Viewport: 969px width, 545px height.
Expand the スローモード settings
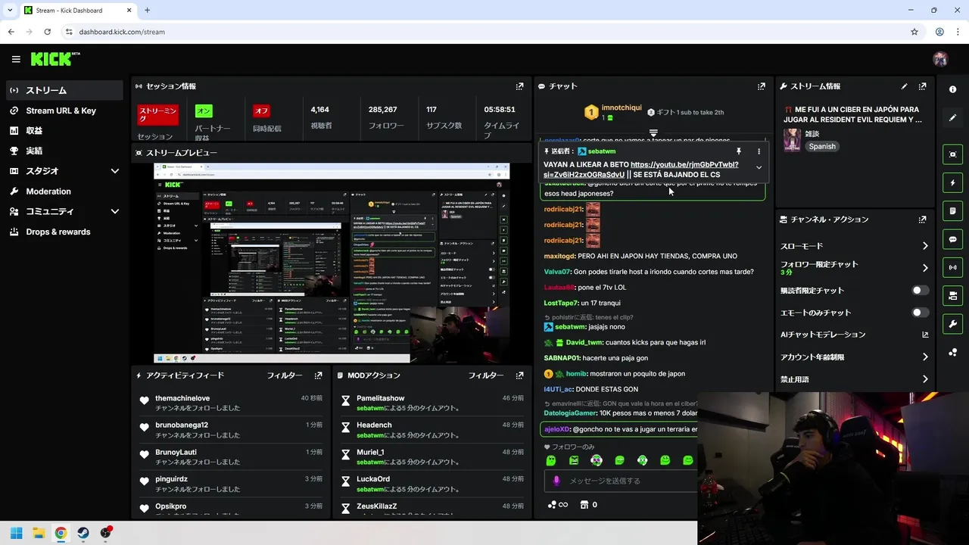pyautogui.click(x=925, y=246)
